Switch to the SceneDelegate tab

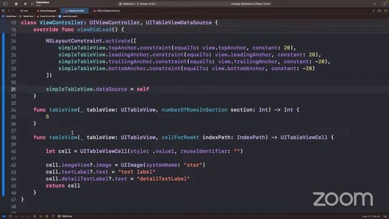click(x=46, y=11)
